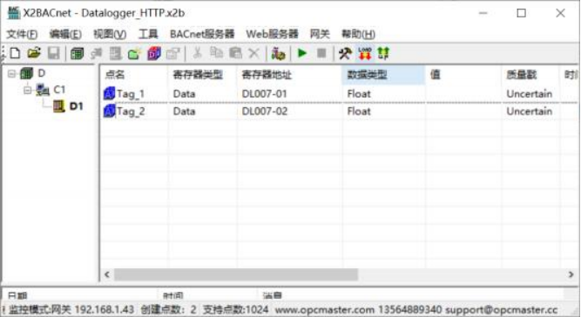Select the D1 device in tree
Viewport: 581px width, 317px height.
pos(76,106)
